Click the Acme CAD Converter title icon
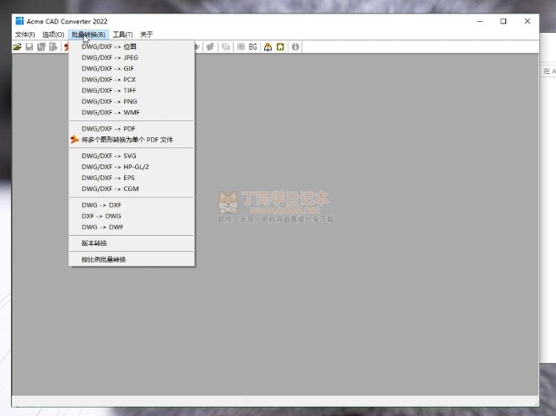This screenshot has height=416, width=556. pos(19,21)
